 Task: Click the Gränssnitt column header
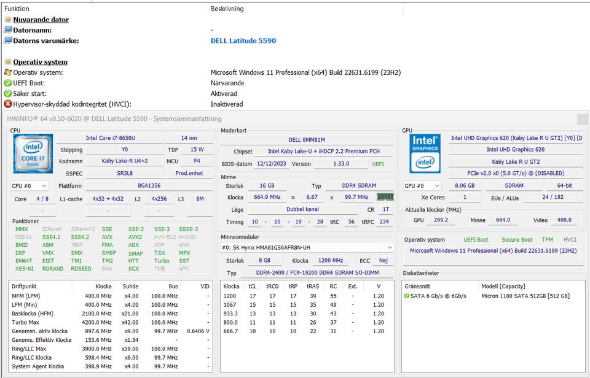pyautogui.click(x=417, y=287)
